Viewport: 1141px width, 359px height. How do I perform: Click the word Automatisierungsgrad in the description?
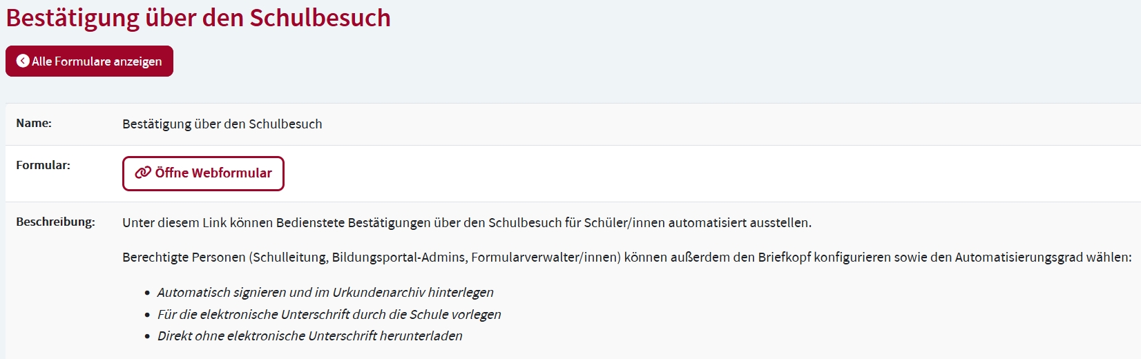1018,258
